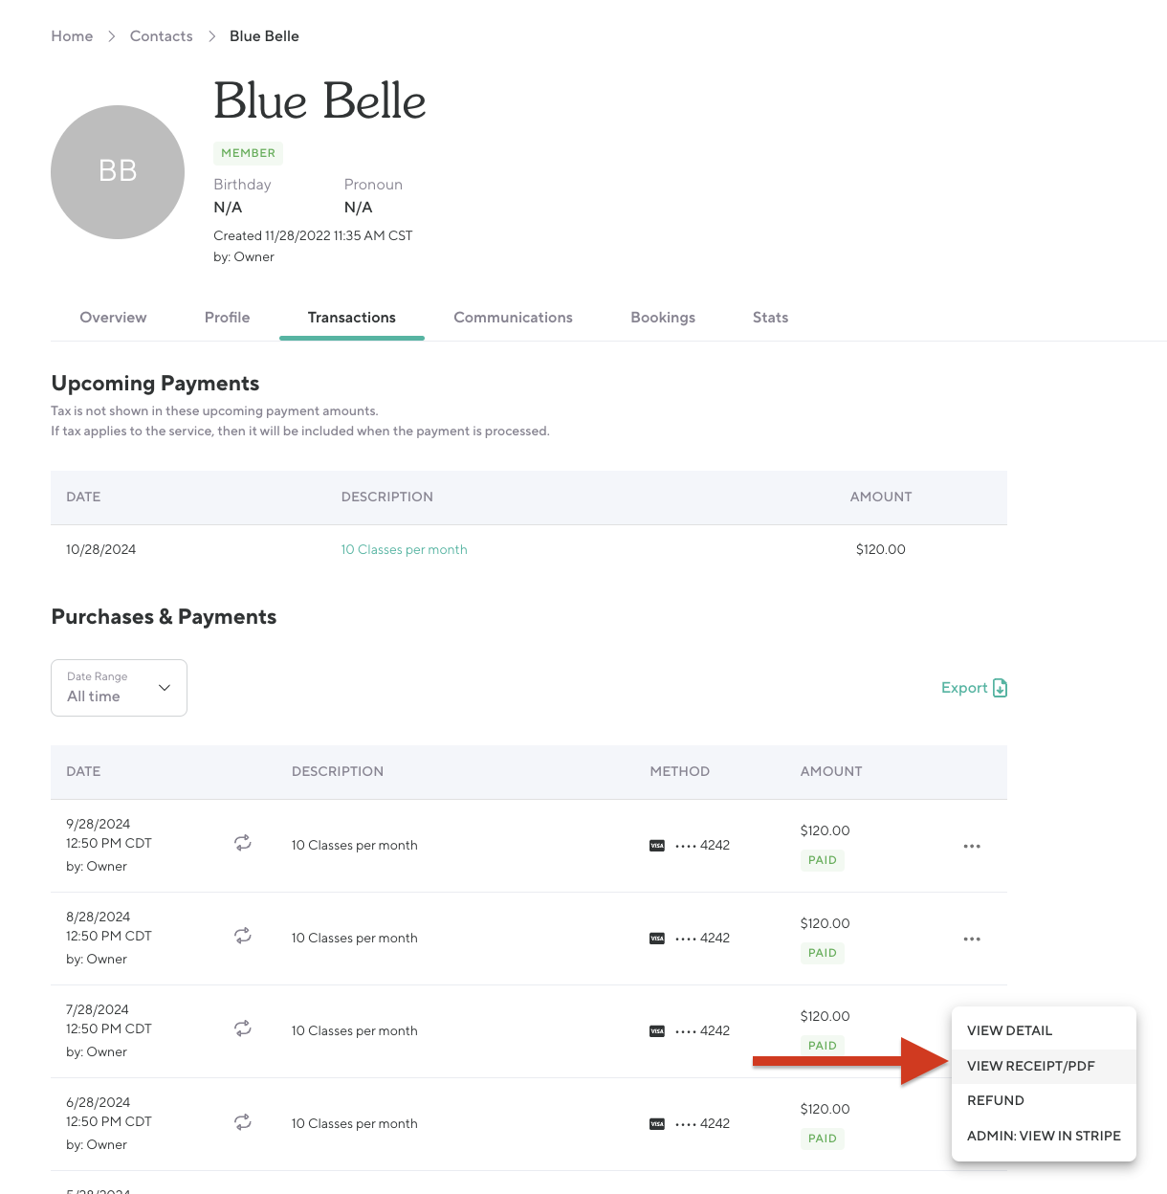
Task: Open three-dot menu for 9/28/2024 payment
Action: 972,847
